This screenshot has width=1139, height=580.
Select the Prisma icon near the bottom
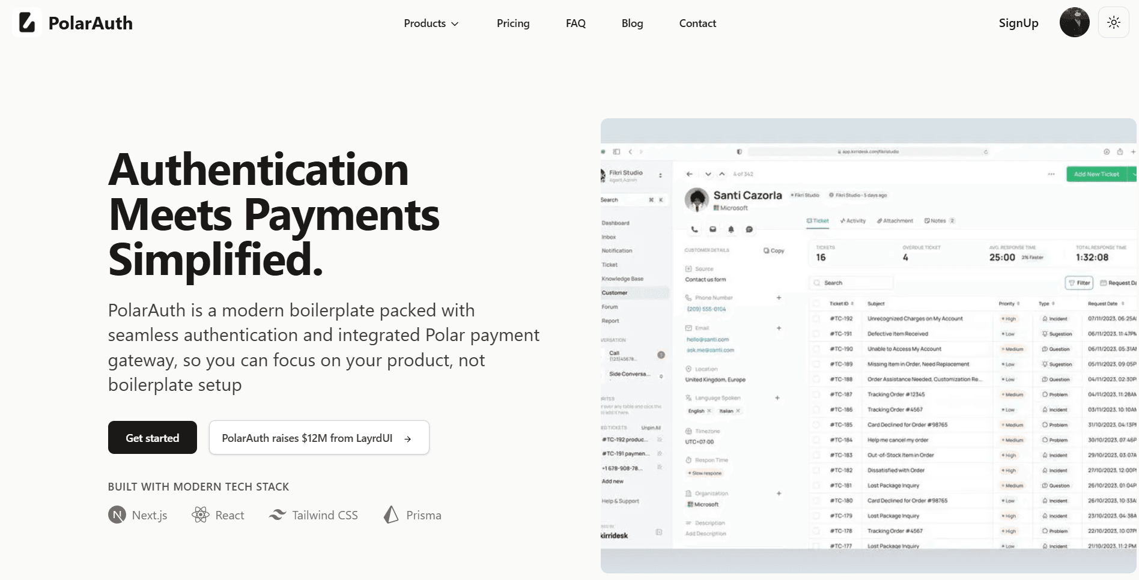(x=392, y=515)
